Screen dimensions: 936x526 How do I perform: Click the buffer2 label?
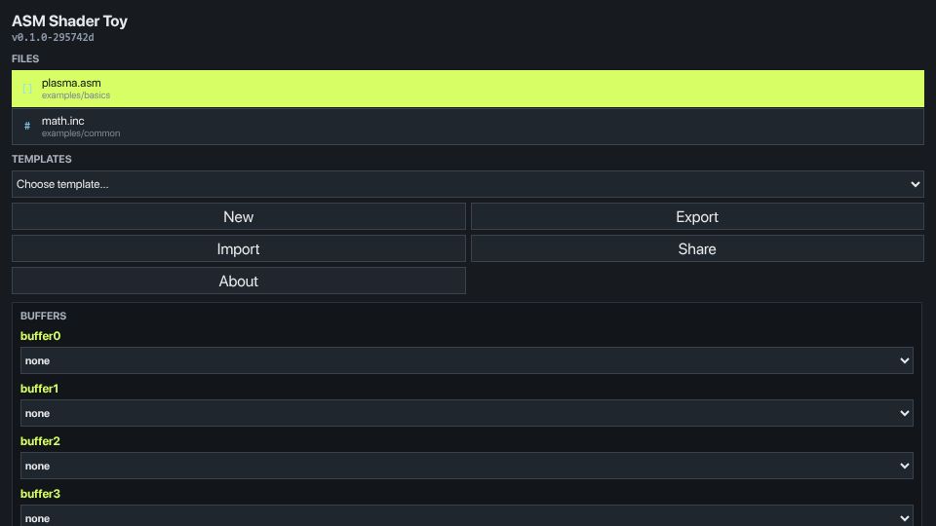point(40,440)
